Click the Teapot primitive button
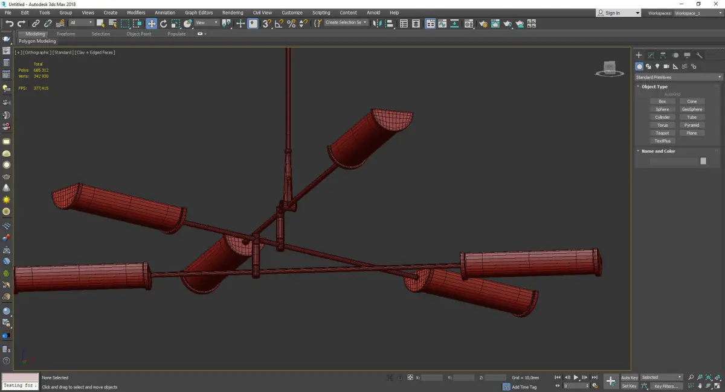 coord(662,133)
